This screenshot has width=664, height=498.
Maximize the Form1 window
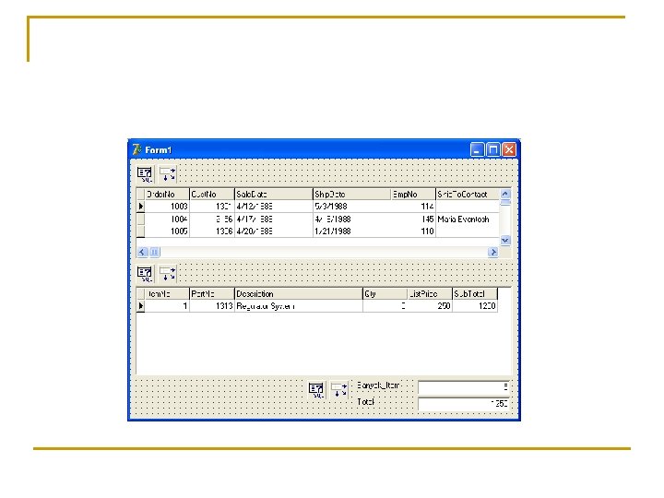tap(492, 150)
